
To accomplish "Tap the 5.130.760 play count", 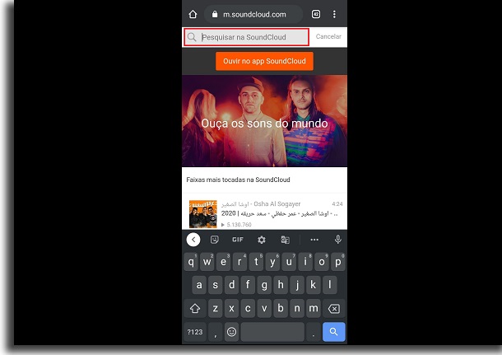I will (236, 225).
